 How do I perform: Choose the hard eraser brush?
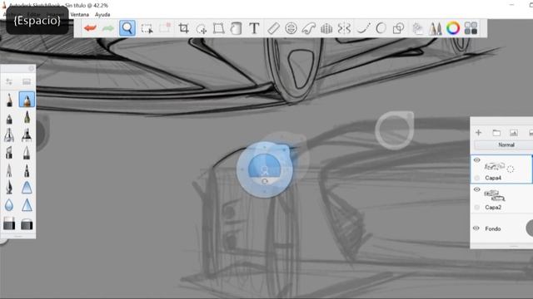tap(9, 224)
